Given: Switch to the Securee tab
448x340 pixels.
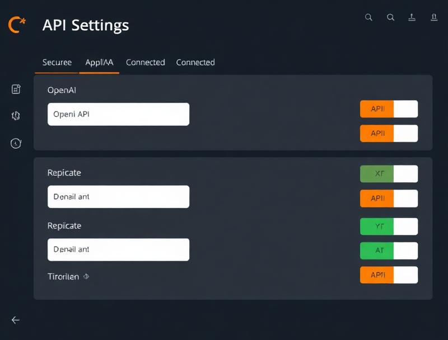Looking at the screenshot, I should (x=56, y=62).
